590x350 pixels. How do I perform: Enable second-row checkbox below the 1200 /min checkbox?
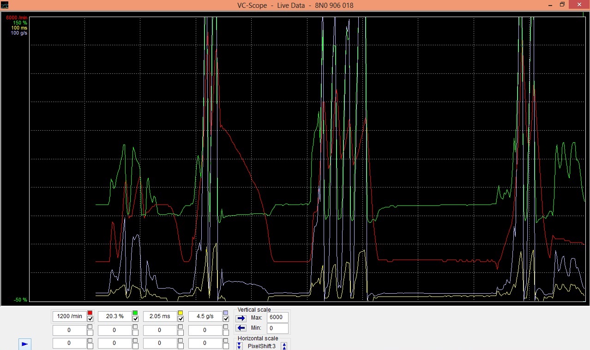click(x=90, y=332)
